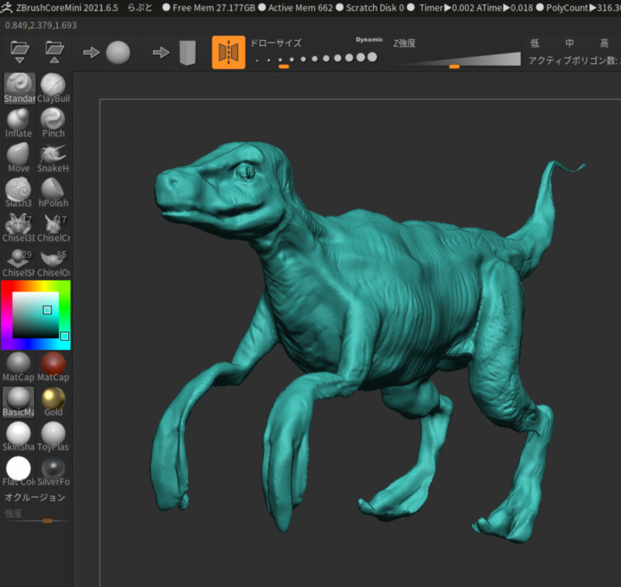Toggle the symmetry mirror button
The image size is (621, 587).
[x=229, y=52]
